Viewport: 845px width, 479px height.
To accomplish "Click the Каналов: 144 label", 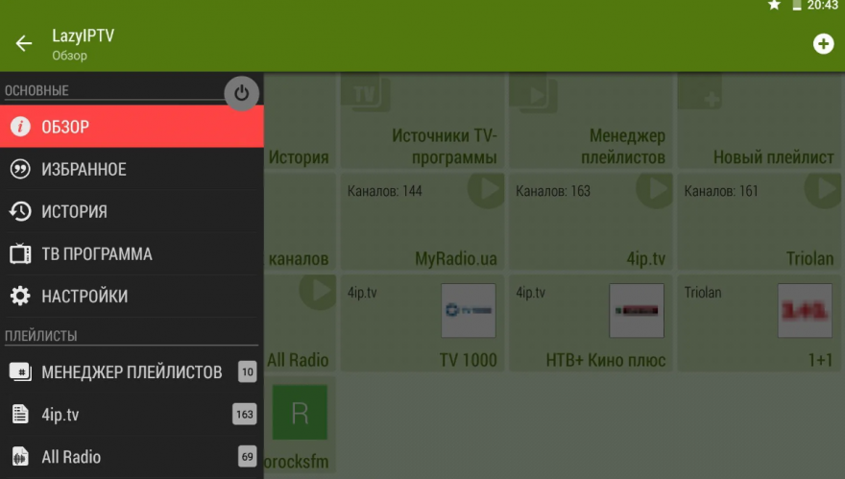I will coord(384,191).
